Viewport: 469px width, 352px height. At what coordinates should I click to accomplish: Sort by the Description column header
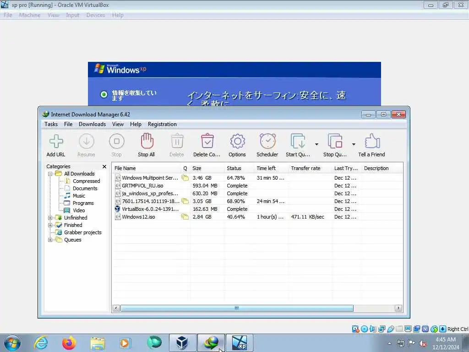(x=382, y=168)
